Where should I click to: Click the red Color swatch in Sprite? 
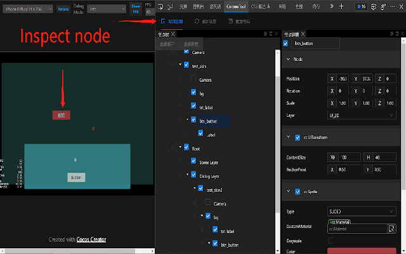pyautogui.click(x=362, y=251)
